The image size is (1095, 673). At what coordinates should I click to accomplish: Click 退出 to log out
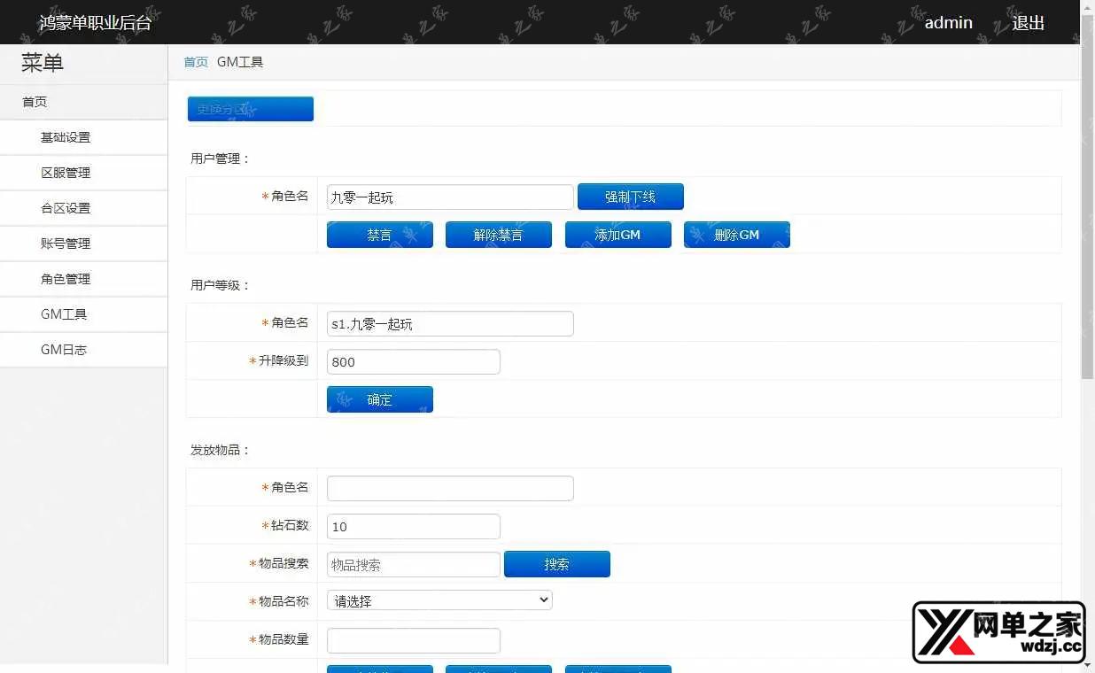click(1028, 23)
